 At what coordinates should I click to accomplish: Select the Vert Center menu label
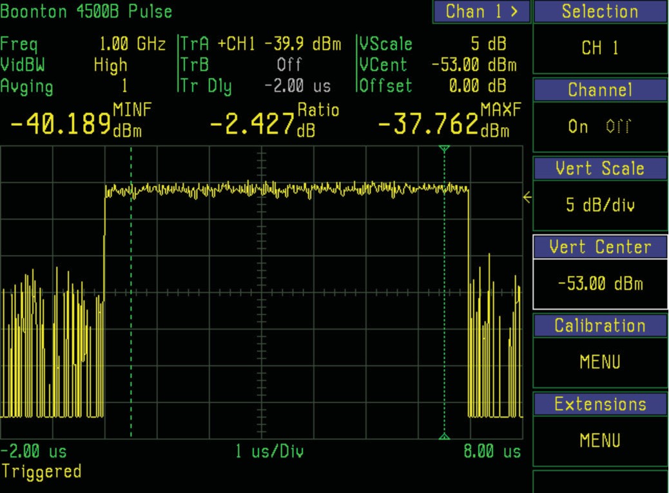[600, 247]
